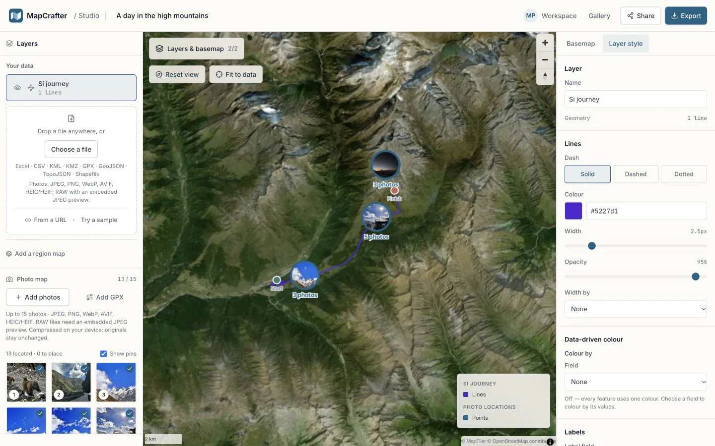Click the Export button
The image size is (715, 446).
click(686, 16)
